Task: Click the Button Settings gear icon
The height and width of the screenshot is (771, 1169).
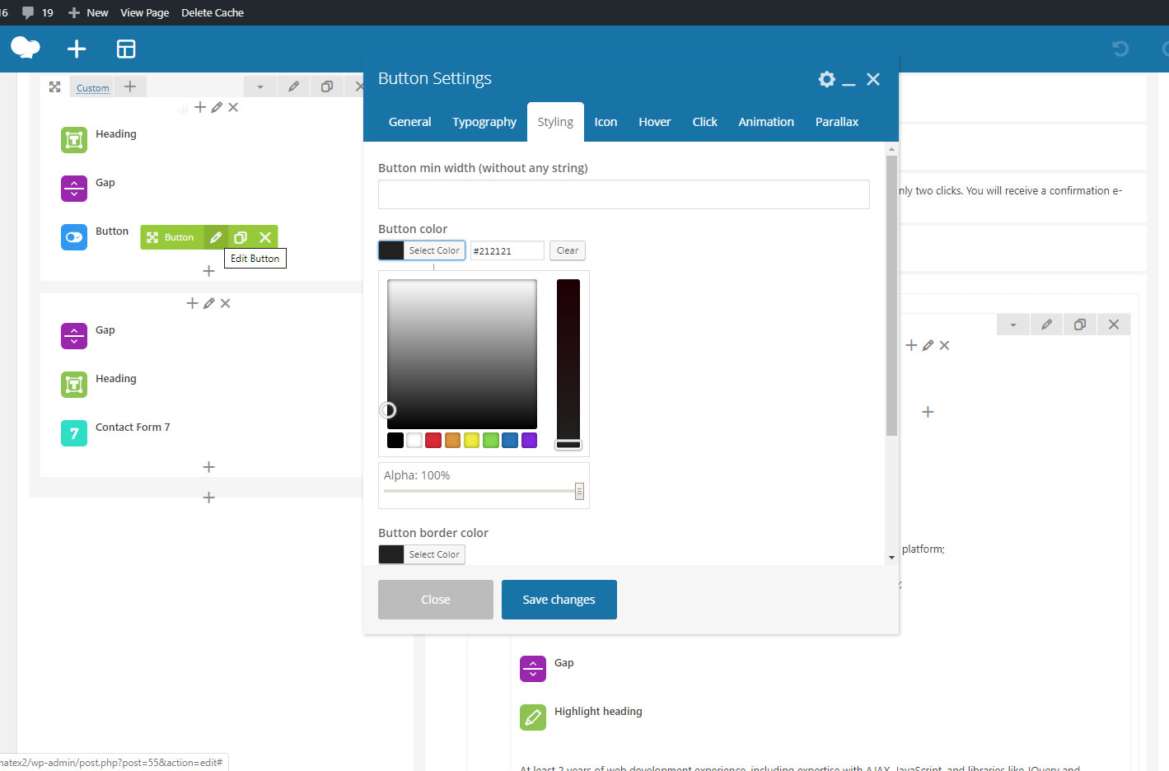Action: [x=826, y=79]
